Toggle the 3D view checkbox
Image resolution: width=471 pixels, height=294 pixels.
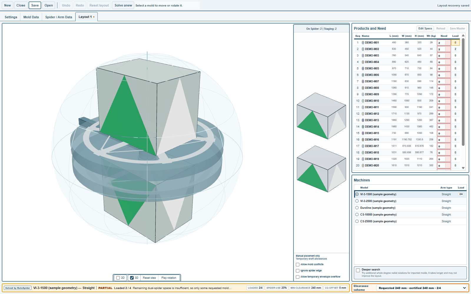(132, 278)
